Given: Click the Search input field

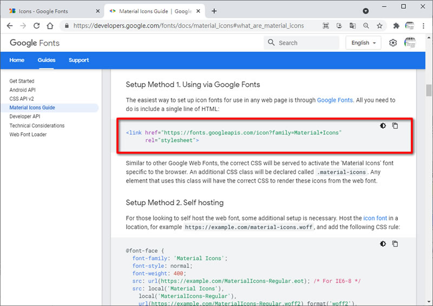Looking at the screenshot, I should 301,43.
